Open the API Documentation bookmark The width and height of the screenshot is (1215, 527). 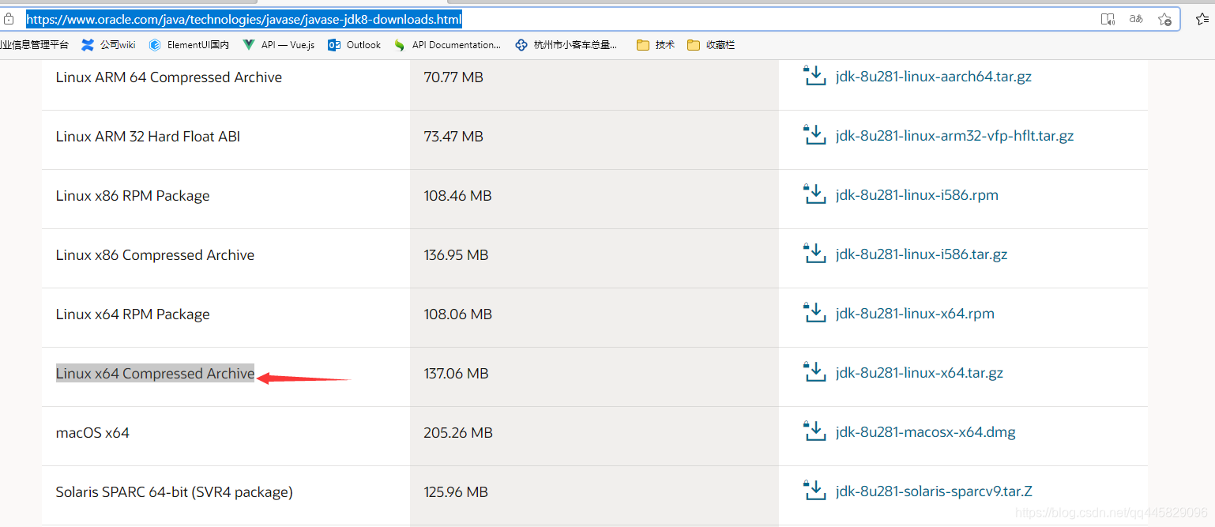pos(447,45)
